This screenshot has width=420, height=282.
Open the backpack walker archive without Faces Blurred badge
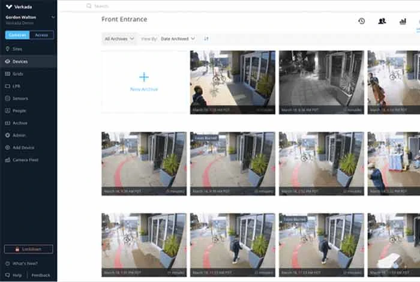pos(233,245)
